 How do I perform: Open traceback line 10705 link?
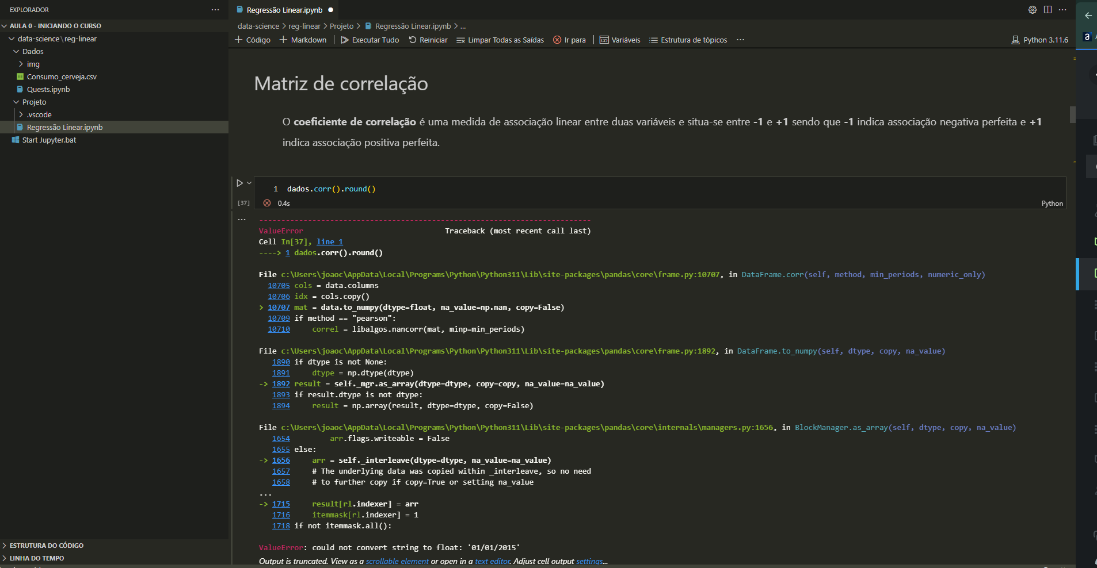(x=279, y=286)
